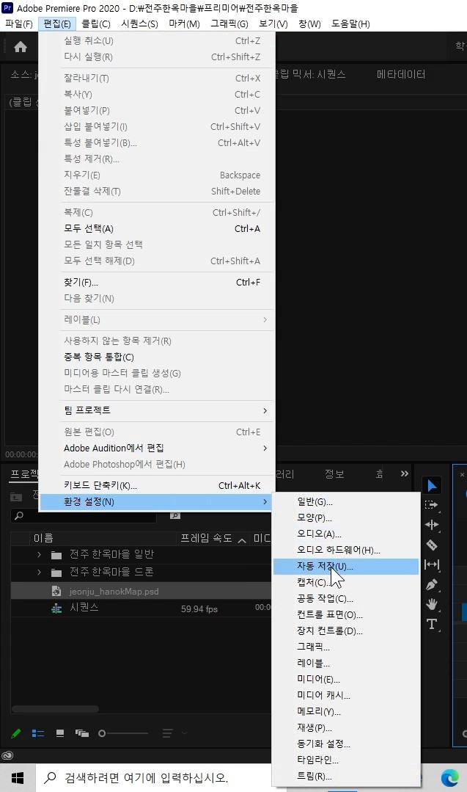Image resolution: width=467 pixels, height=792 pixels.
Task: Open 키보드 단축키(K)... dialog
Action: 157,485
